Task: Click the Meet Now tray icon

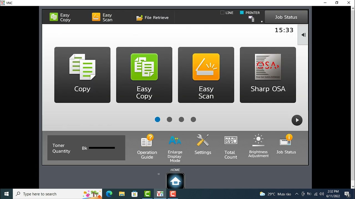Action: pos(303,194)
